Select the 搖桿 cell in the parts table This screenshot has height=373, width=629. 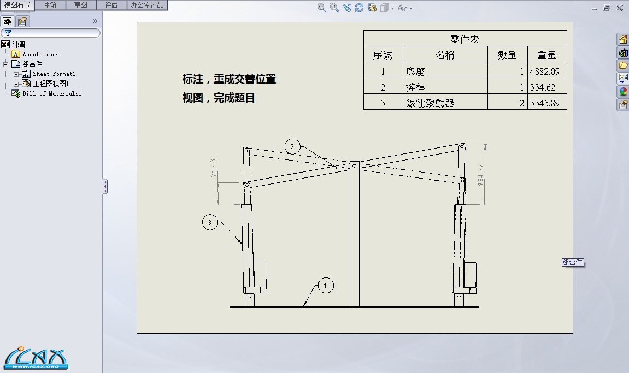(x=445, y=87)
